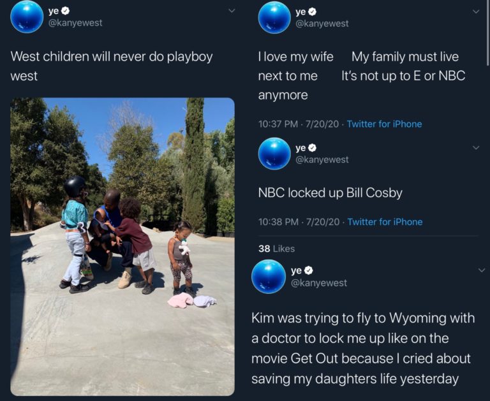Click the avatar beside the "I love my wife" tweet

[274, 17]
